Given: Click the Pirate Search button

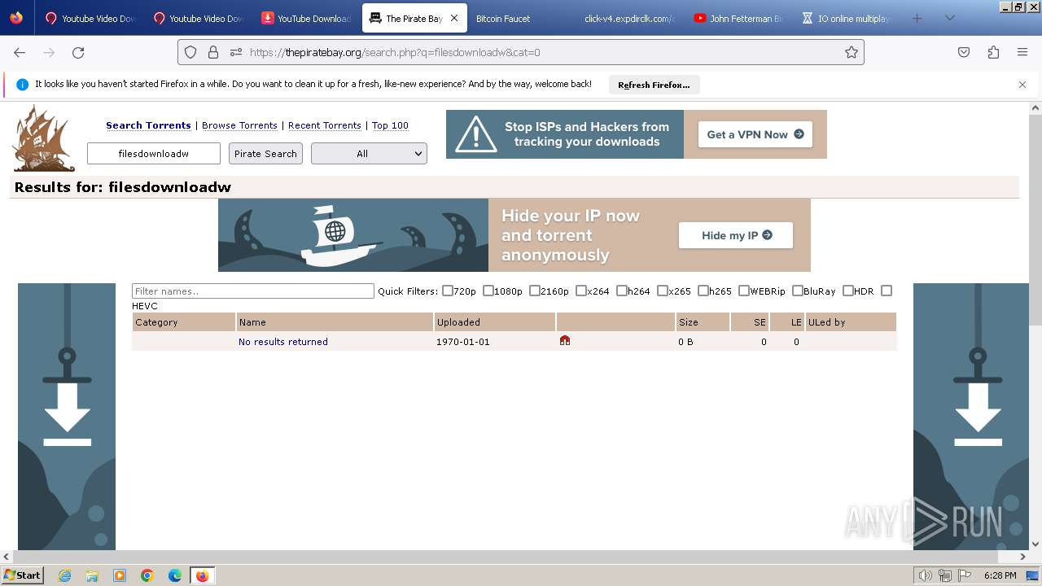Looking at the screenshot, I should pyautogui.click(x=265, y=154).
